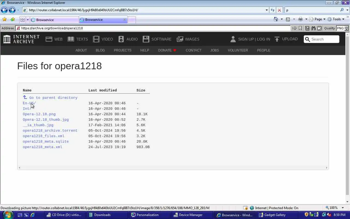The height and width of the screenshot is (219, 350).
Task: Open the Quick Tabs dropdown arrow
Action: [x=27, y=20]
